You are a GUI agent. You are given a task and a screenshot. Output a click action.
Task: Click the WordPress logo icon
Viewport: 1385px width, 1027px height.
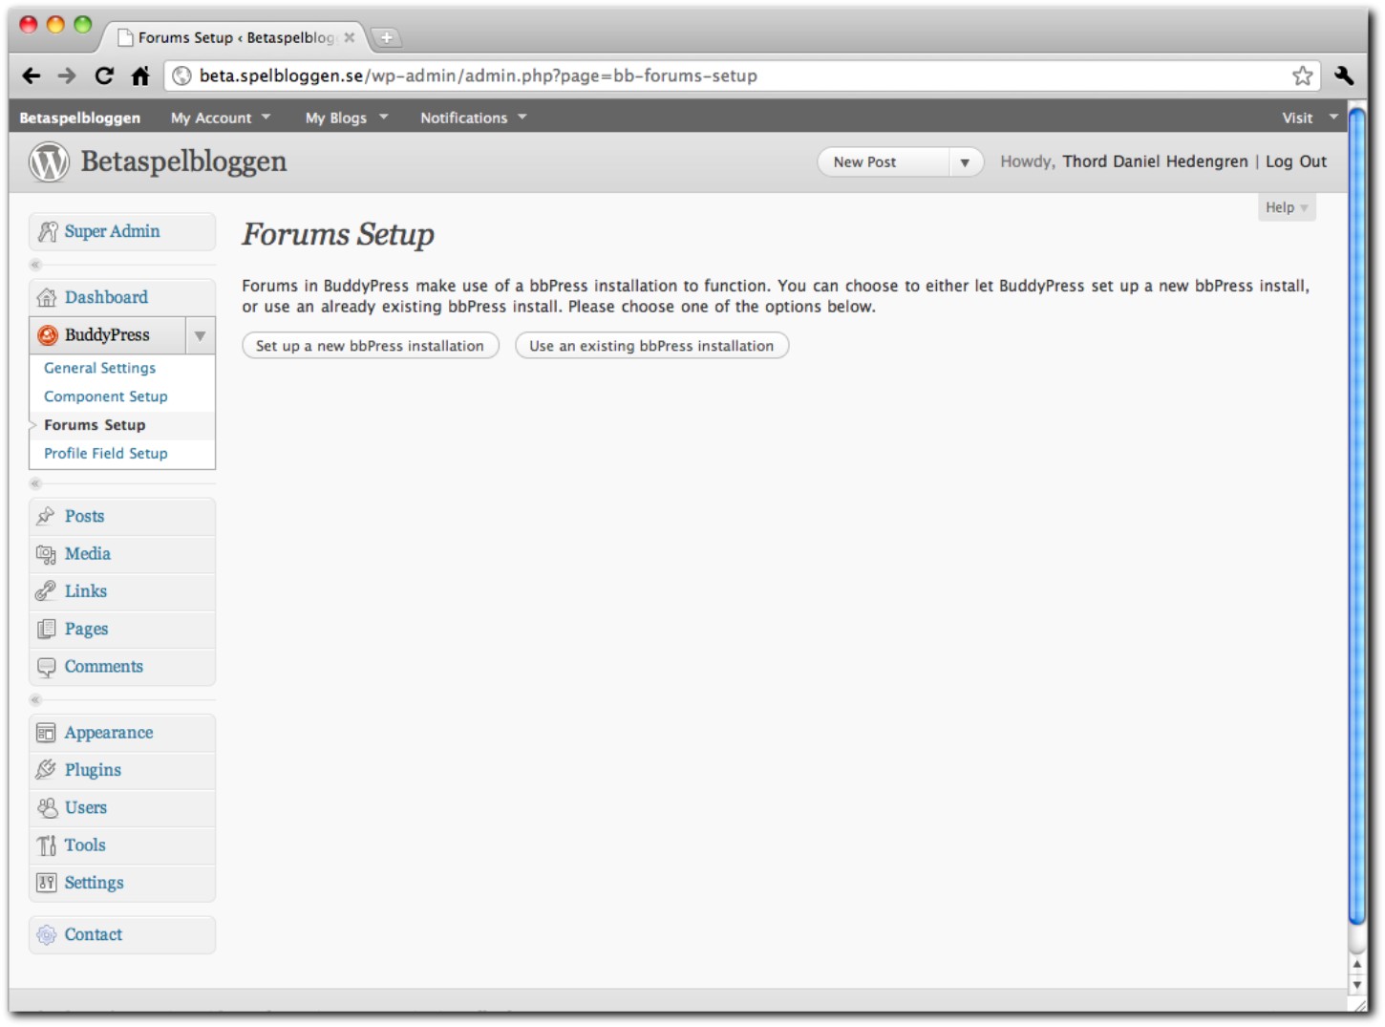coord(49,162)
